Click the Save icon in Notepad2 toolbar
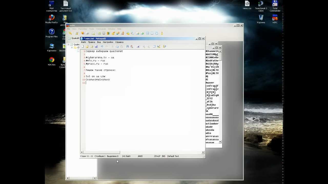The height and width of the screenshot is (184, 328). pyautogui.click(x=96, y=47)
